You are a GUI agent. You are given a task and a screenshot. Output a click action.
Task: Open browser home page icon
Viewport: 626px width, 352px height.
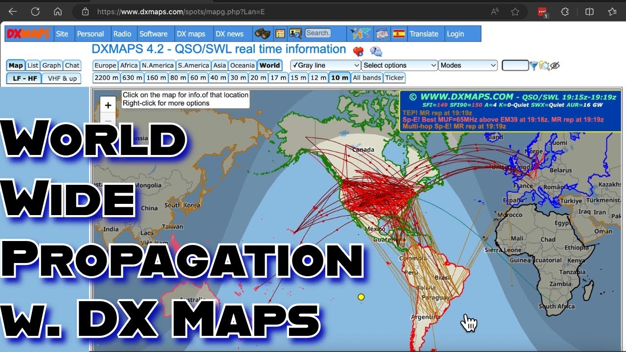(x=58, y=12)
